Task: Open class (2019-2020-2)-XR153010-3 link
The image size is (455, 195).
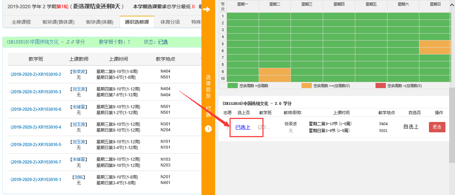Action: (36, 92)
